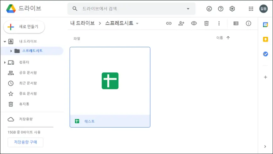Open the view details info icon
The width and height of the screenshot is (273, 154).
tap(249, 23)
